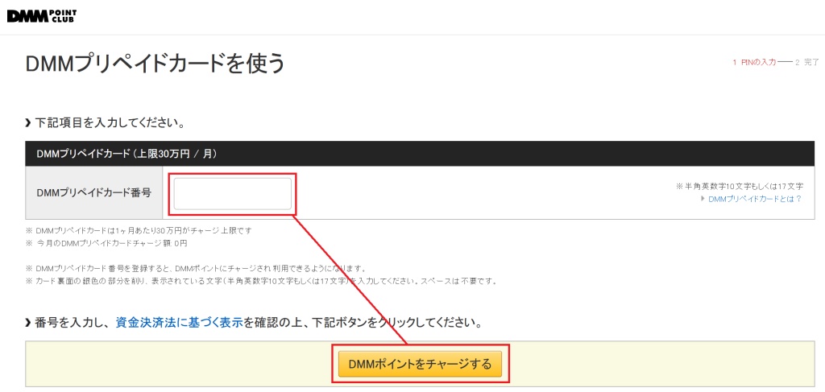The image size is (825, 392).
Task: Click the DMMプリペイドカード番号 label cell
Action: tap(94, 193)
